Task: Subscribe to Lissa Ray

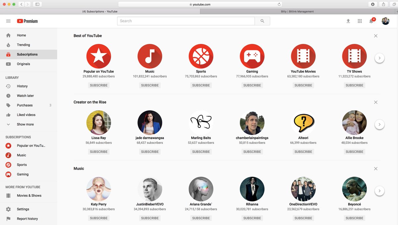Action: [99, 152]
